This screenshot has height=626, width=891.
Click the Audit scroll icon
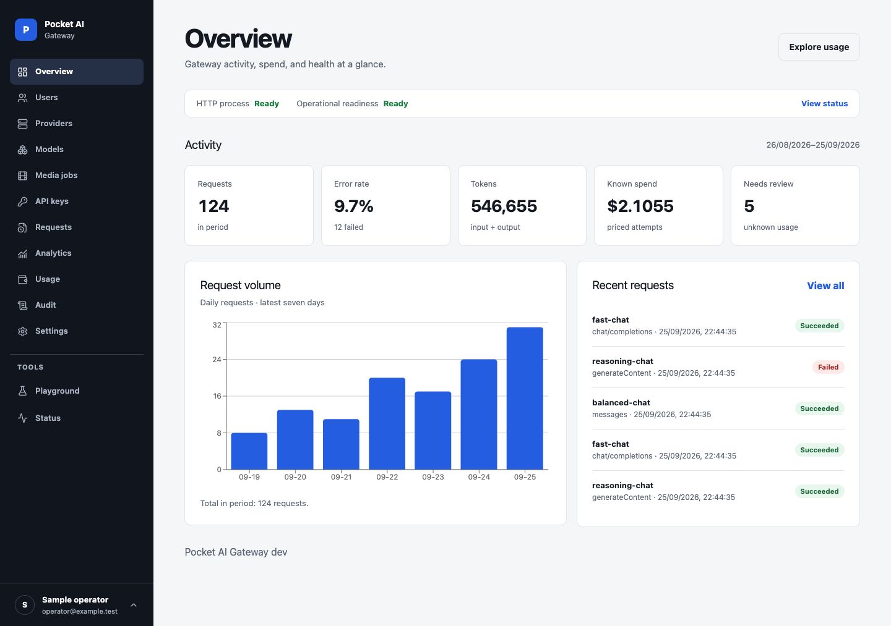22,305
